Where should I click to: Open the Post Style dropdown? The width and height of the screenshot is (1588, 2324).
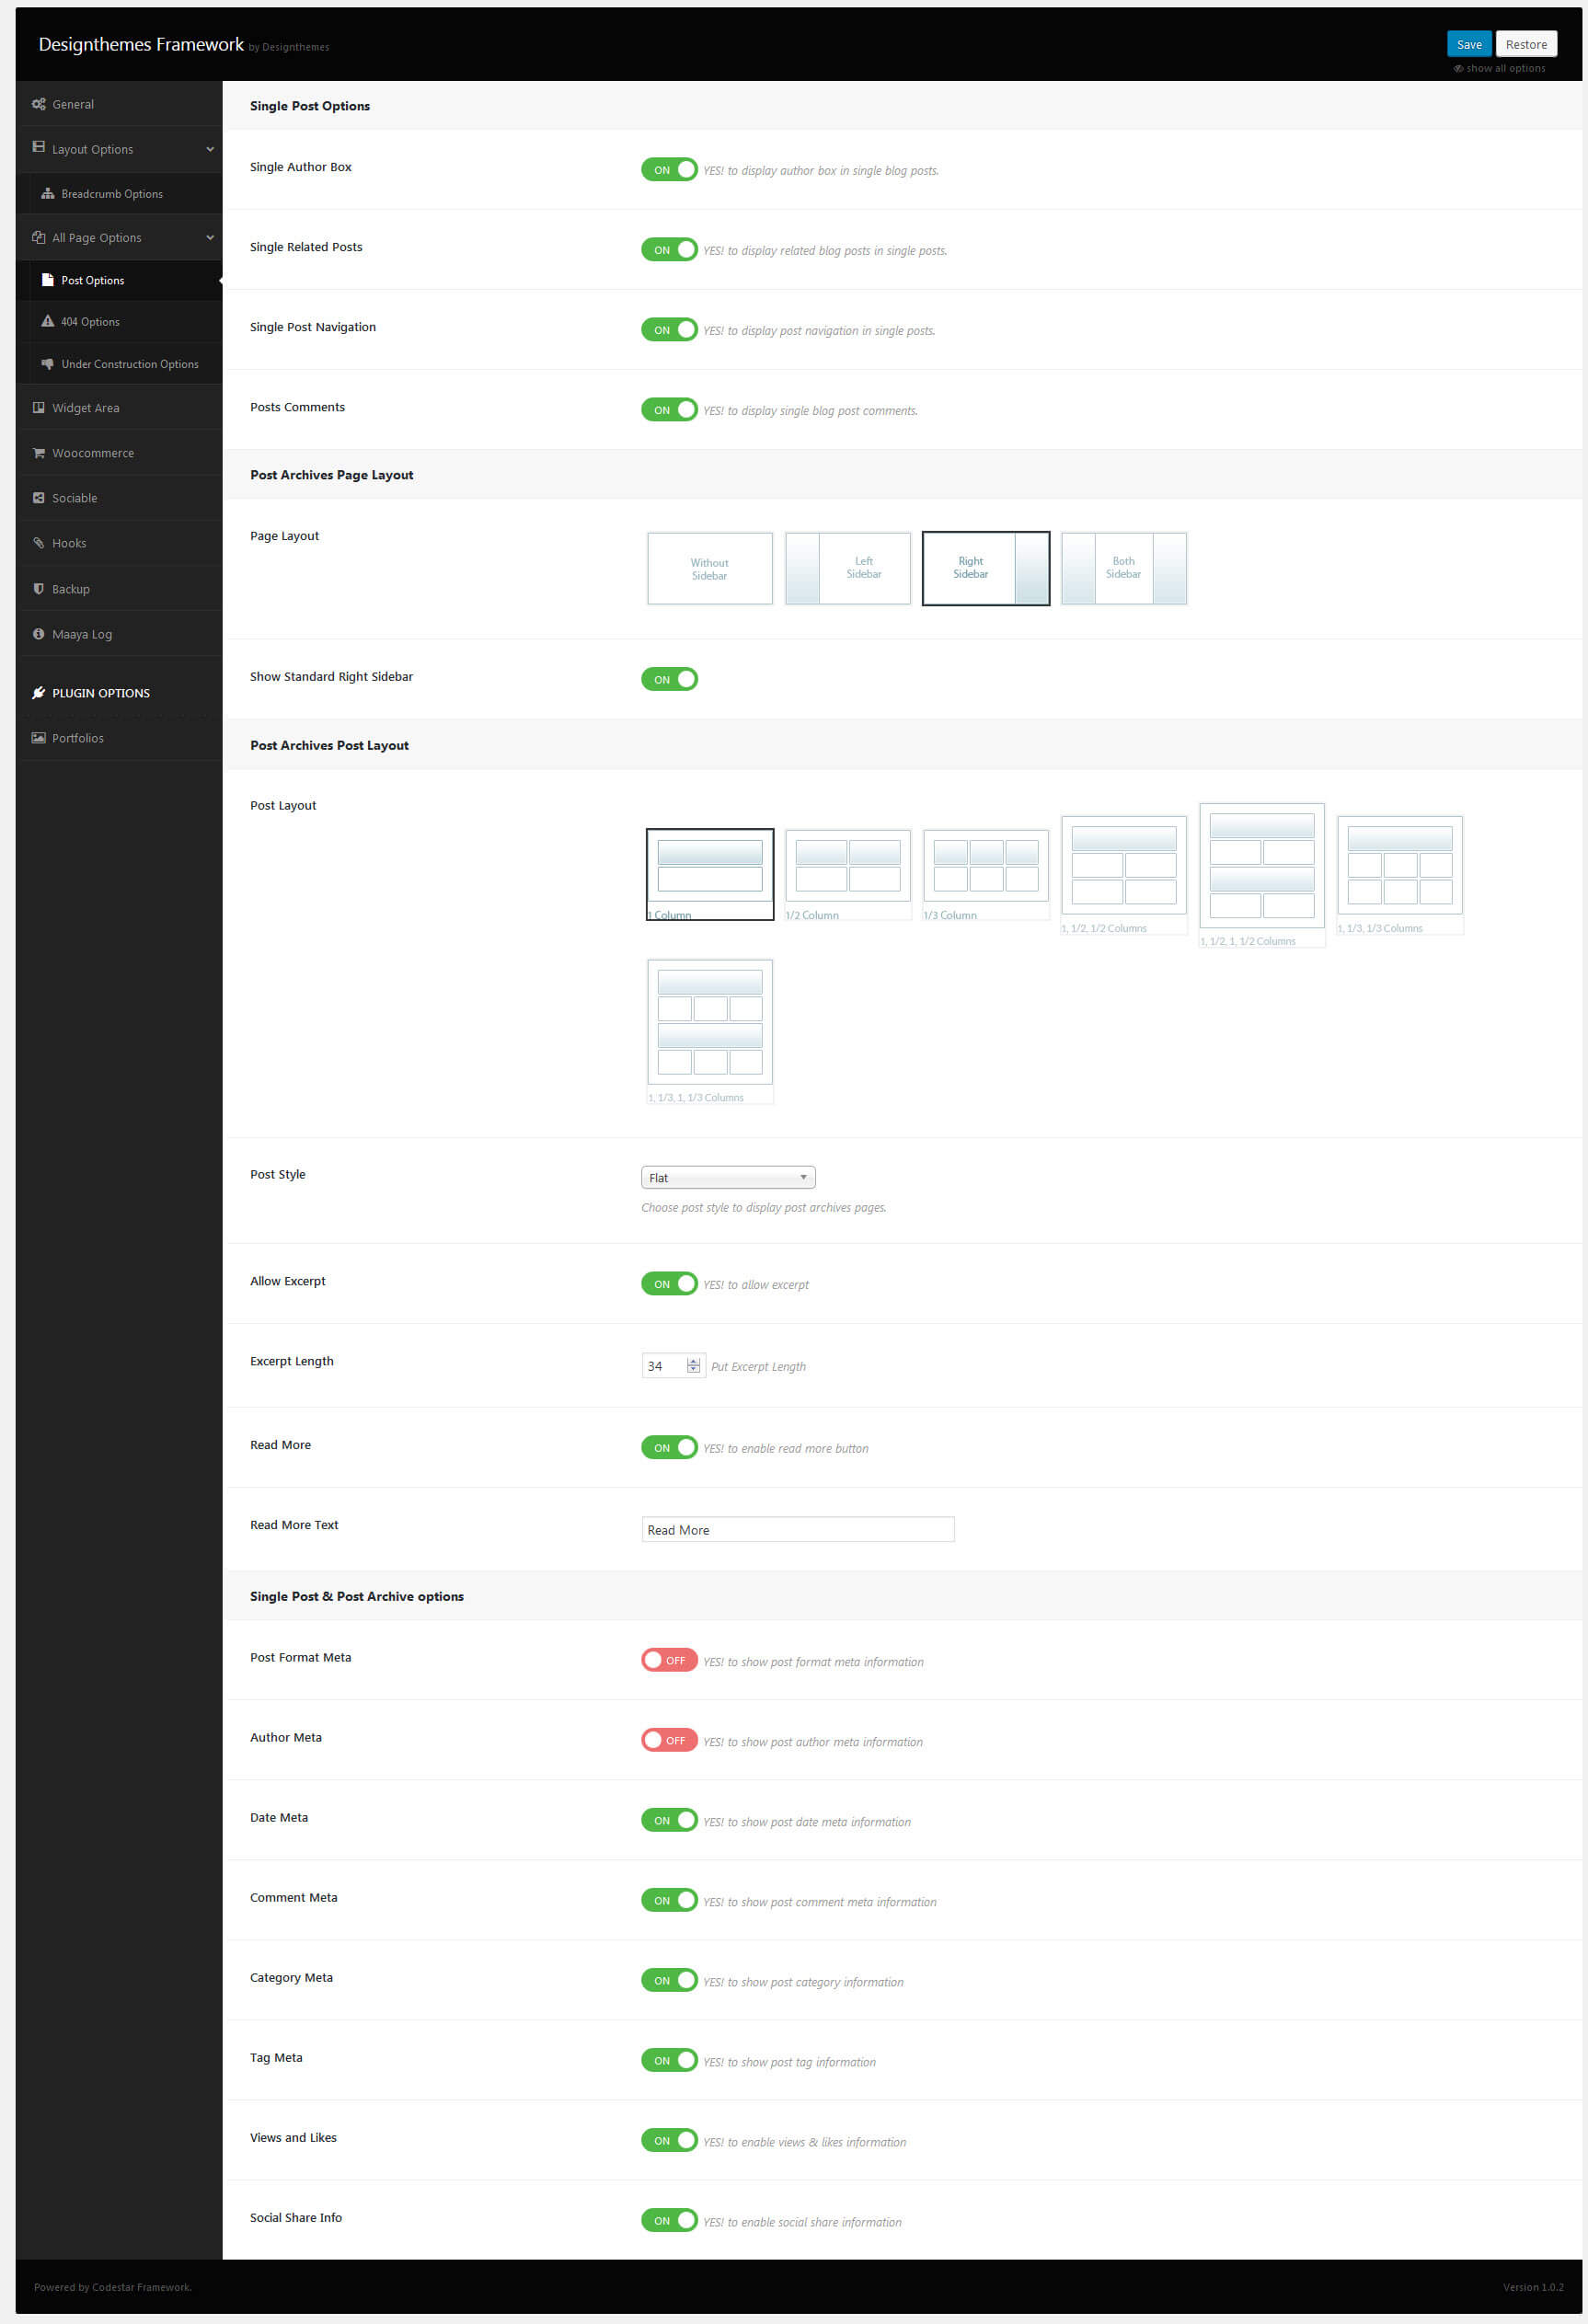pos(728,1178)
